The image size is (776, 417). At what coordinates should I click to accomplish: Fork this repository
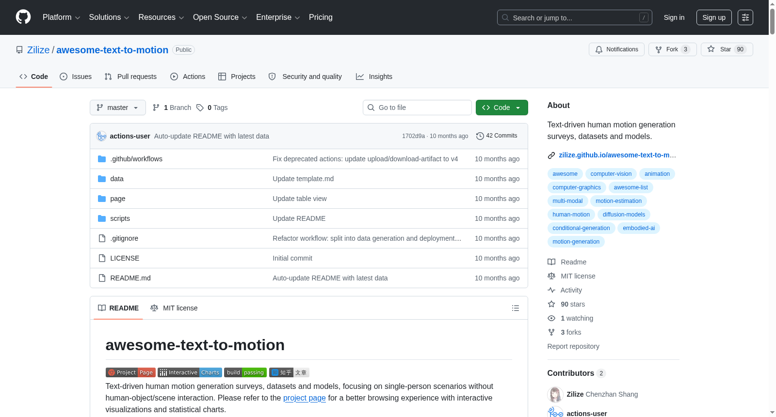pos(672,49)
